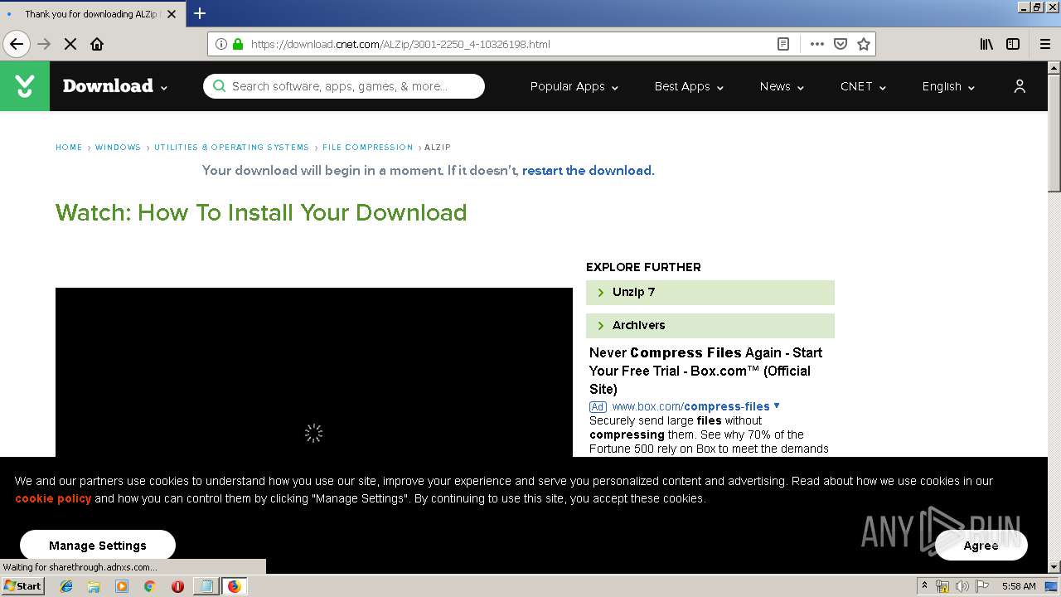Save the page to Pocket icon

841,44
